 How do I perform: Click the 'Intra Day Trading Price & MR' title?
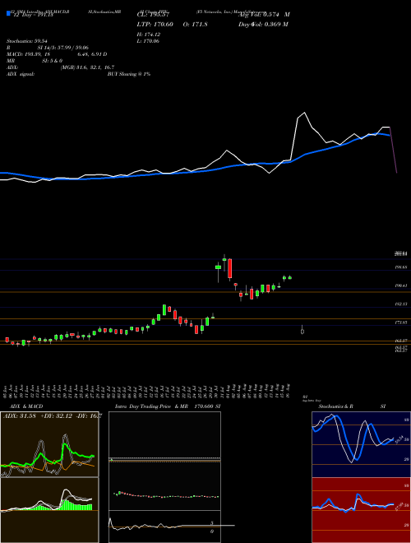coord(153,406)
